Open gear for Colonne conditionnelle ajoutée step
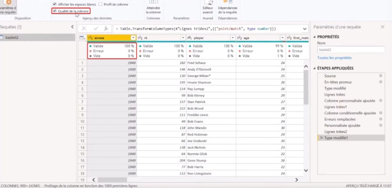Viewport: 392px width, 188px height. pyautogui.click(x=381, y=113)
